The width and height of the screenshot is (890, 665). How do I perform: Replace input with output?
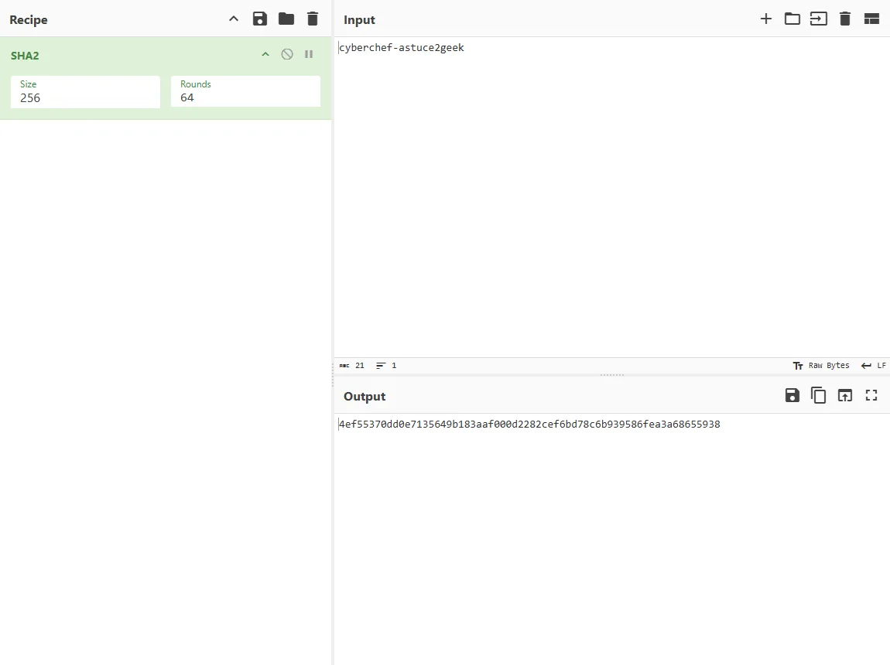pos(845,395)
